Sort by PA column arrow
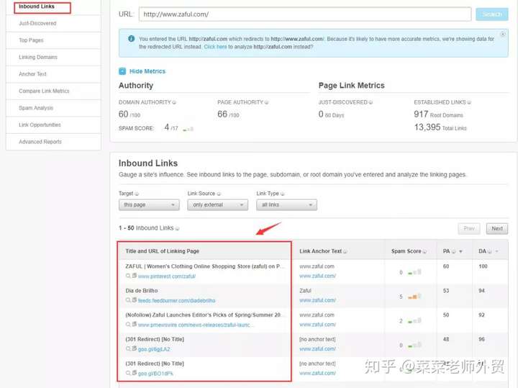The height and width of the screenshot is (388, 518). click(x=460, y=251)
